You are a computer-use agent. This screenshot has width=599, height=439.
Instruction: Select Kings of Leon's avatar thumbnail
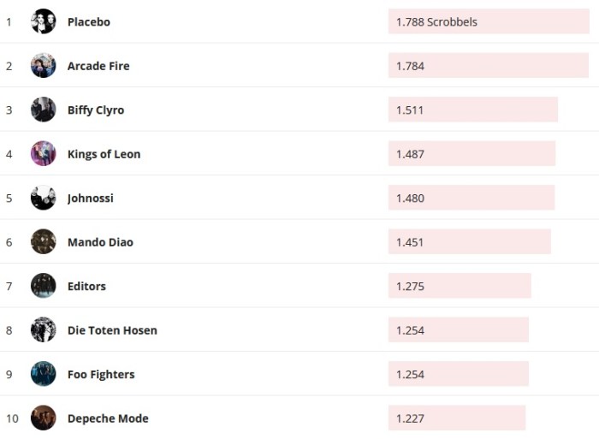click(x=43, y=154)
